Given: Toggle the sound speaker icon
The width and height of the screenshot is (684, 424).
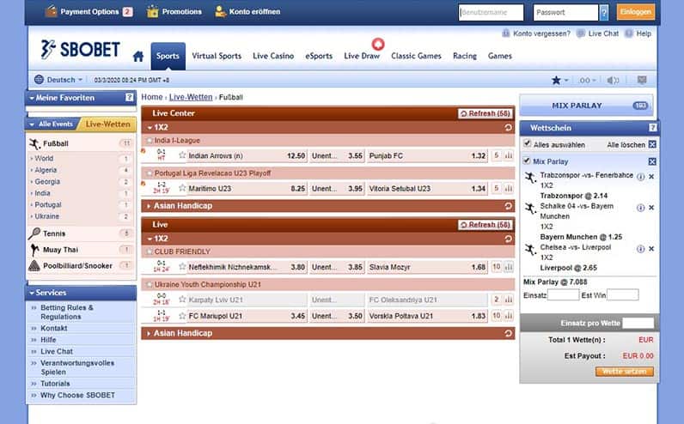Looking at the screenshot, I should pyautogui.click(x=613, y=80).
